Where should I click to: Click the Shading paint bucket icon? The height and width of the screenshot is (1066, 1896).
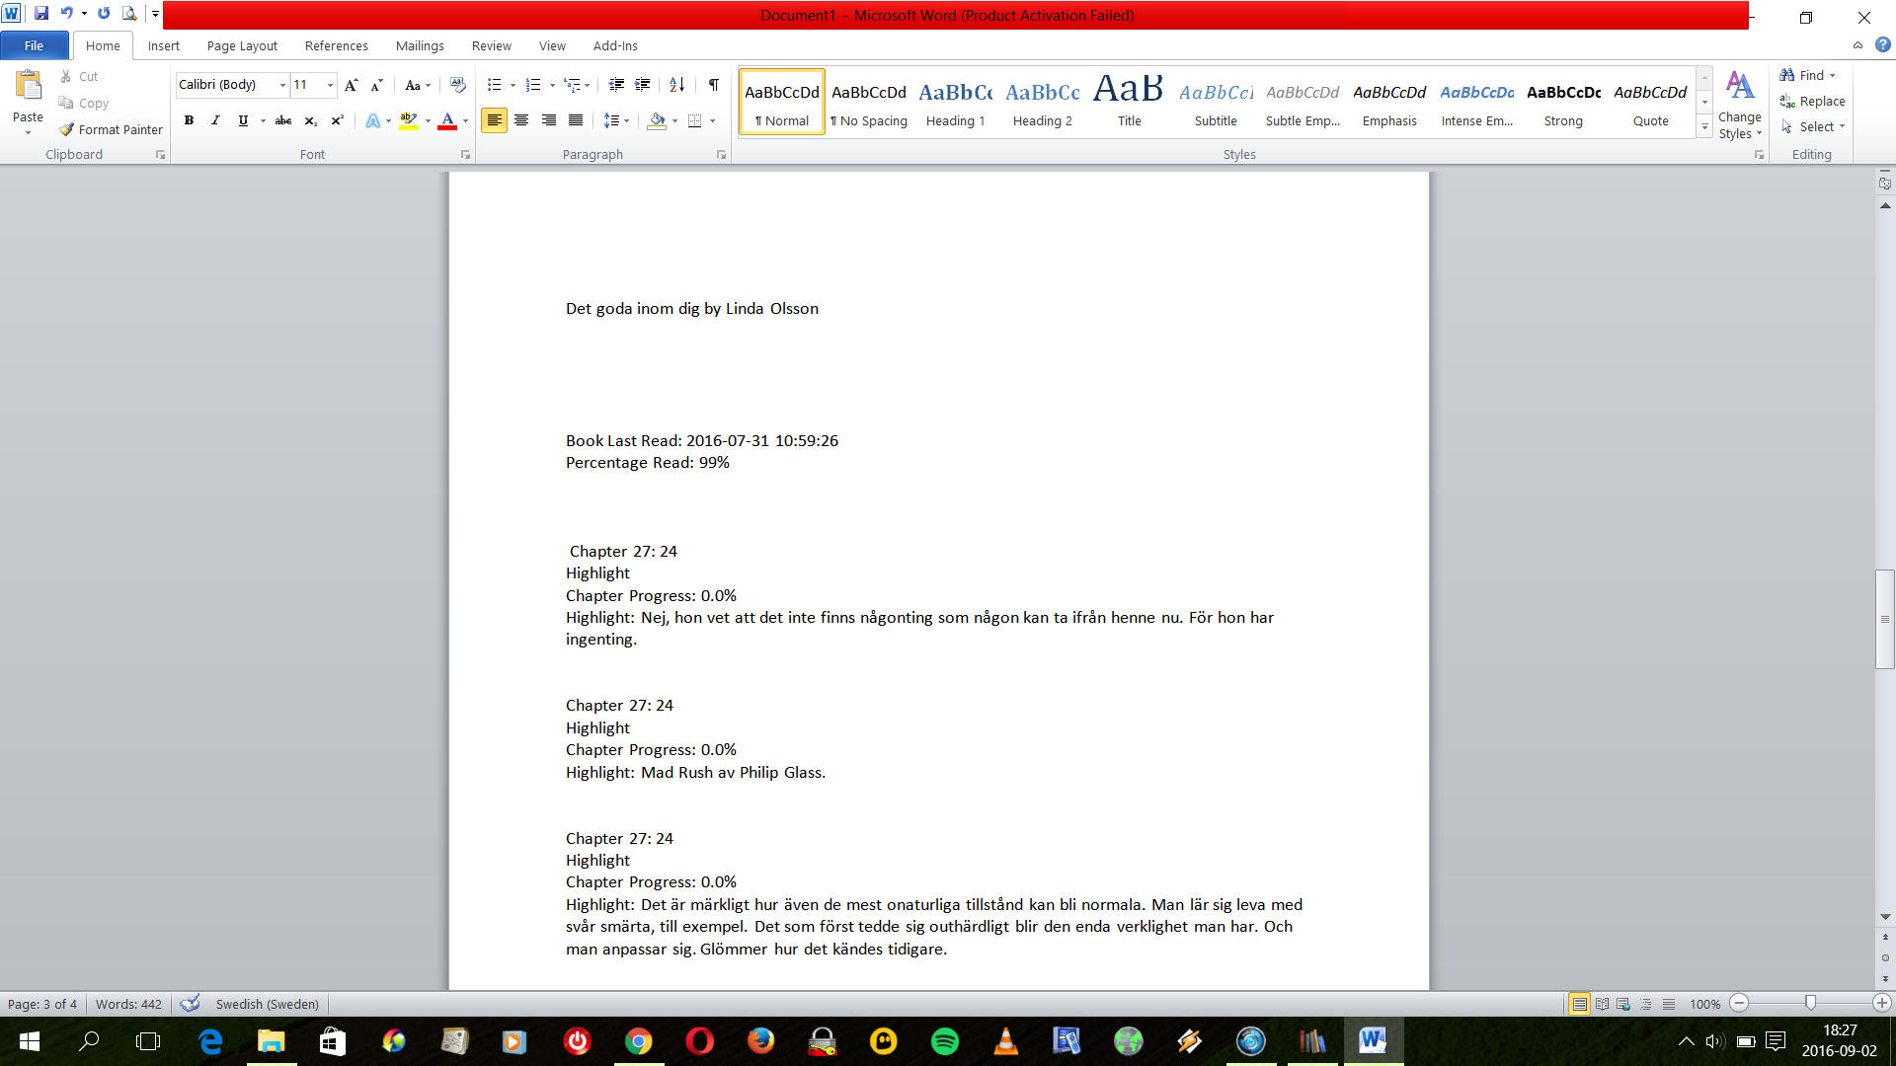tap(657, 120)
